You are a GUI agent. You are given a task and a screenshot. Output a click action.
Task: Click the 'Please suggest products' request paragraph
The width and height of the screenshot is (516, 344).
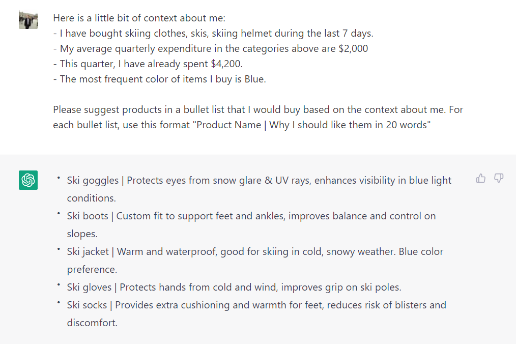(x=258, y=117)
